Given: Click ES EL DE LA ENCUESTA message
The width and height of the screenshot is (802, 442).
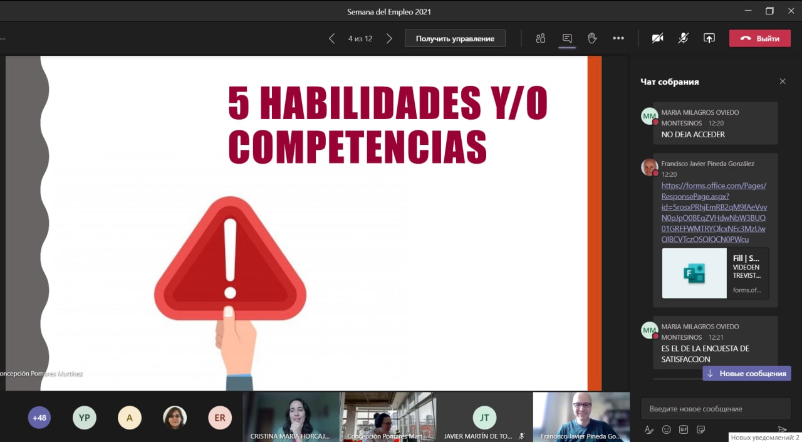Looking at the screenshot, I should click(x=706, y=354).
